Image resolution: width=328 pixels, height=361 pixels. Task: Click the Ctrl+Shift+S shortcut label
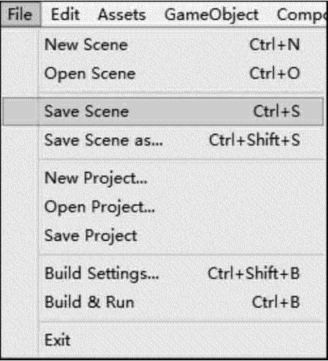[x=255, y=140]
